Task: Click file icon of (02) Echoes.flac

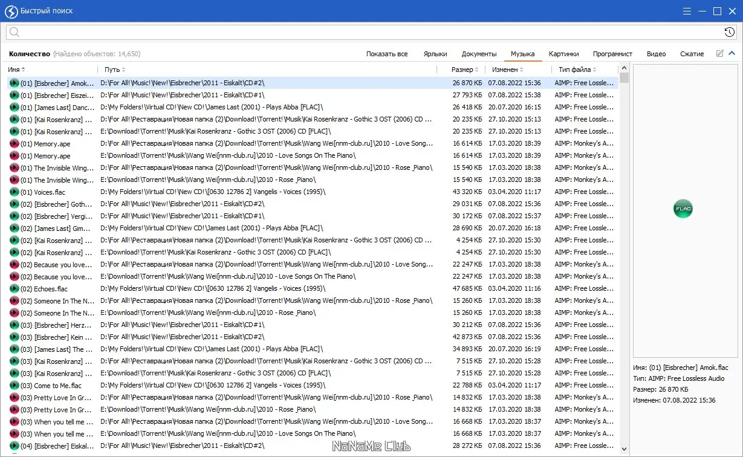Action: [15, 288]
